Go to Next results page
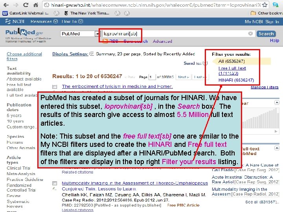The image size is (283, 212). tap(184, 77)
